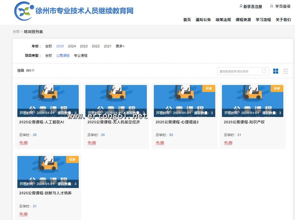Viewport: 295px width, 220px height.
Task: Click 试读 badge on 知识产权 course
Action: coord(277,88)
